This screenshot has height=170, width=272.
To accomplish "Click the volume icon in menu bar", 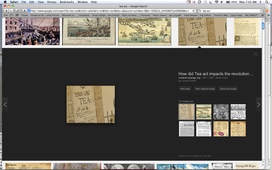I will 222,2.
